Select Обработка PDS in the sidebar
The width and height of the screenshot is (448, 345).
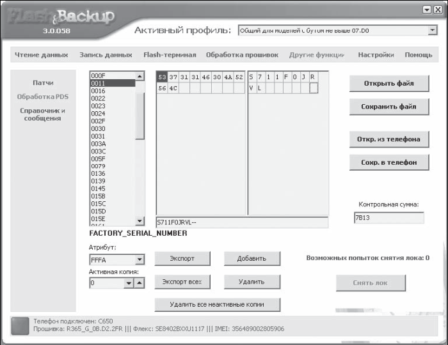(x=43, y=96)
